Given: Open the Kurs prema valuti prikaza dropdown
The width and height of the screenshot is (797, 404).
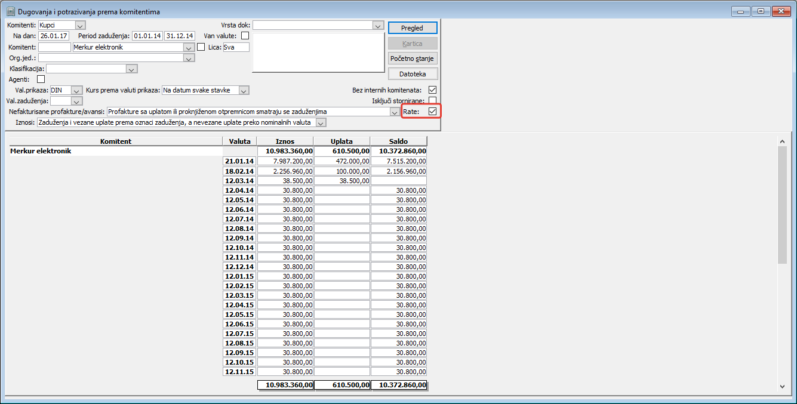Looking at the screenshot, I should pyautogui.click(x=244, y=91).
